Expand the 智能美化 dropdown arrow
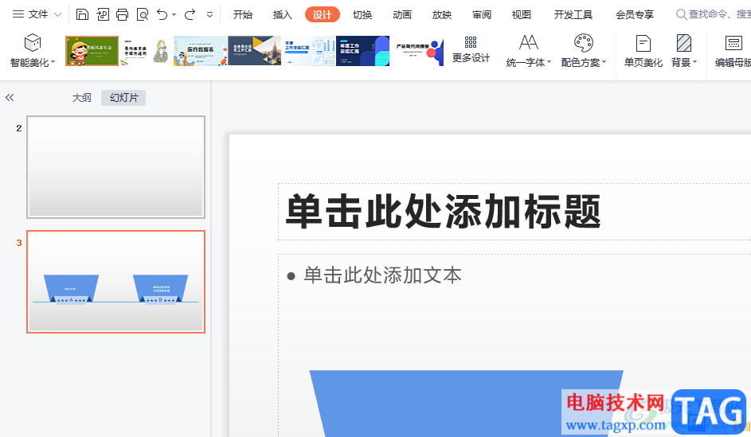751x437 pixels. (x=53, y=62)
